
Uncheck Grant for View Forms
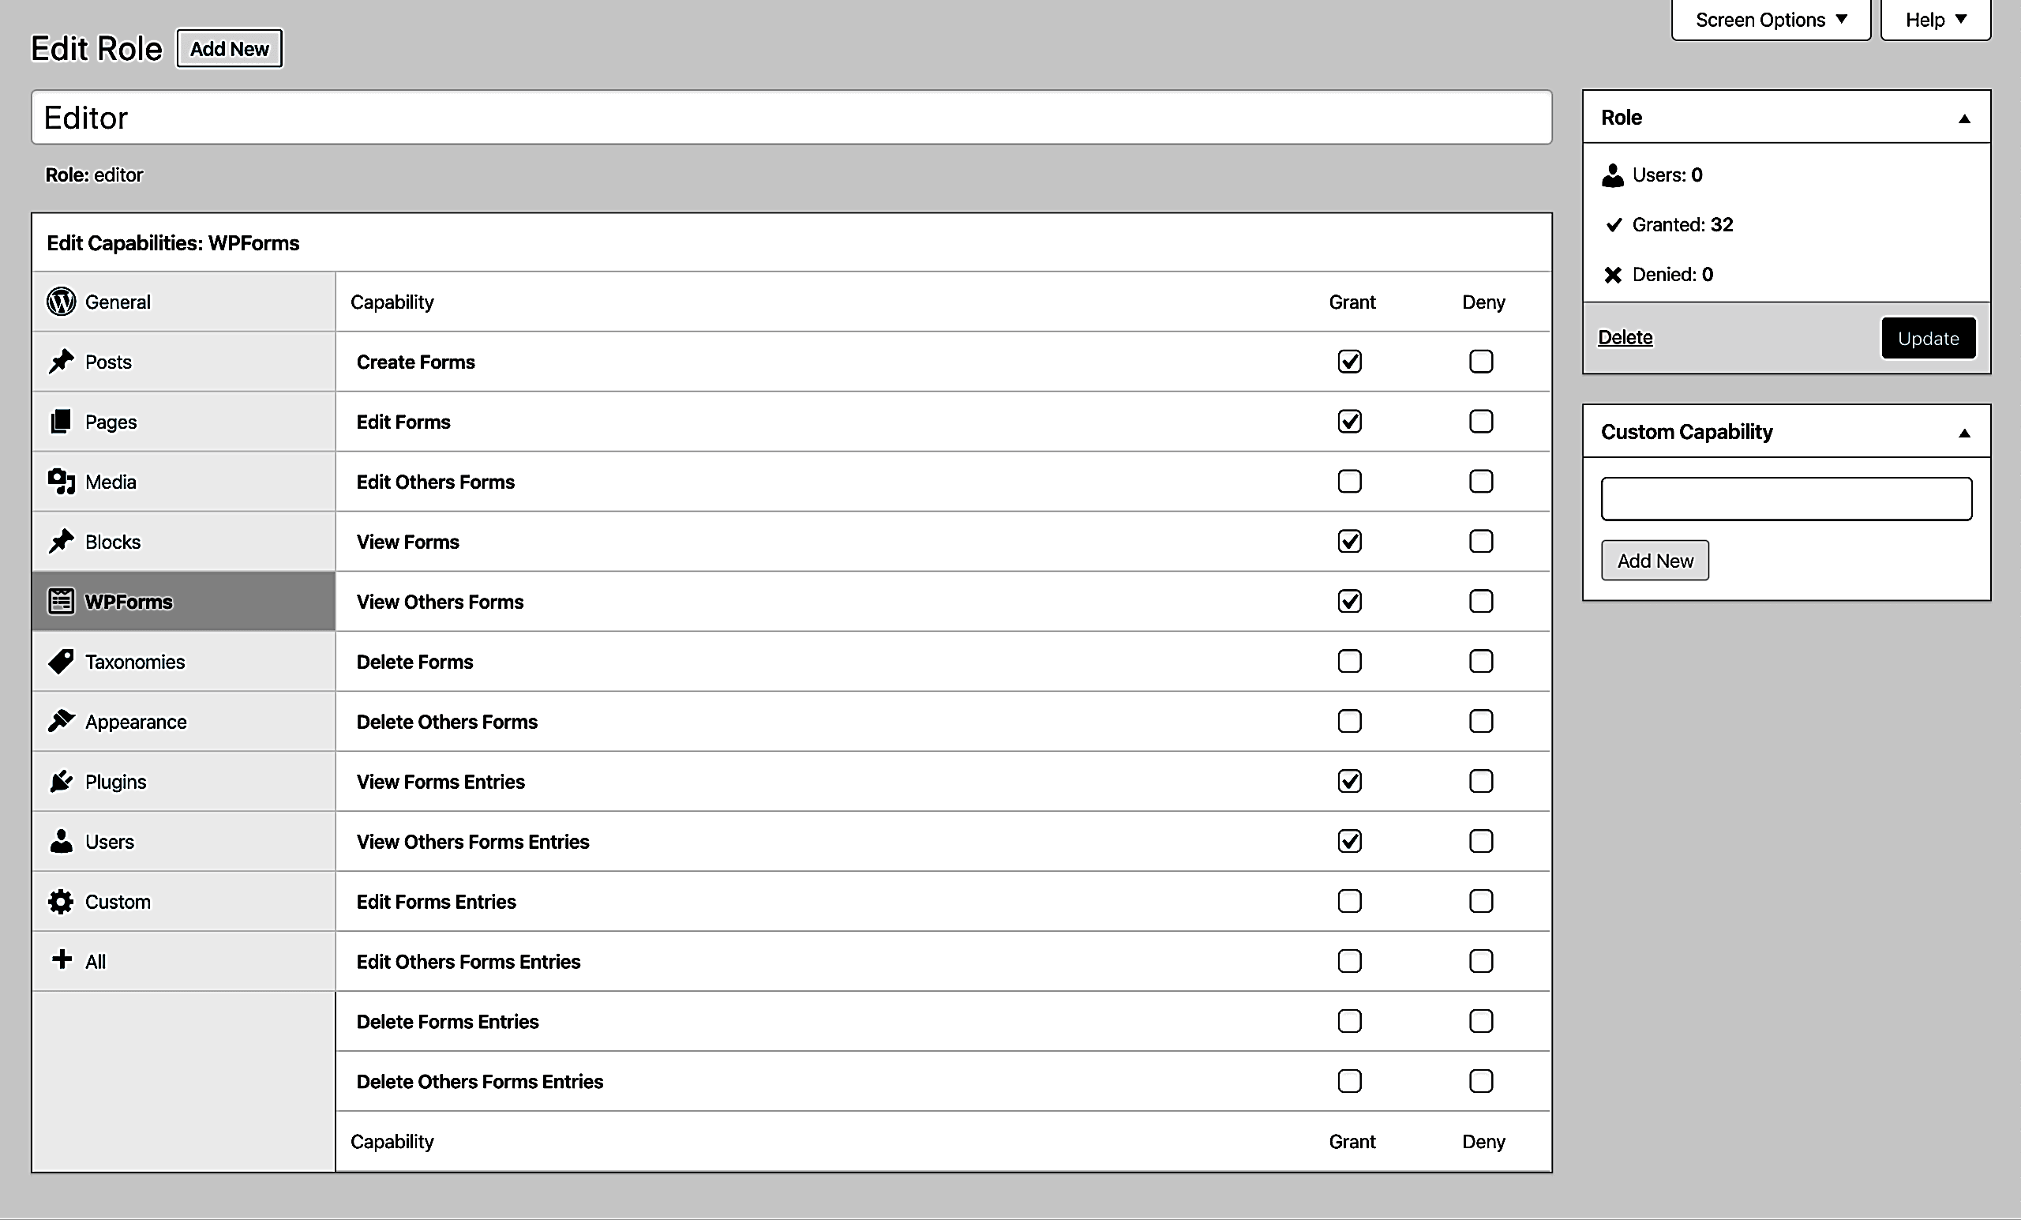(1349, 541)
